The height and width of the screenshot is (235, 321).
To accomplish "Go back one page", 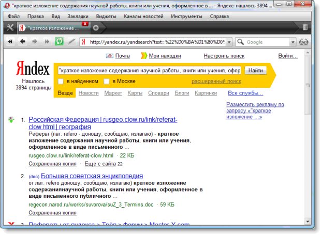I will click(x=22, y=42).
